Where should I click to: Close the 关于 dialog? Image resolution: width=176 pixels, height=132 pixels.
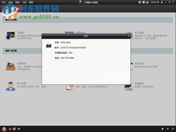coord(129,36)
